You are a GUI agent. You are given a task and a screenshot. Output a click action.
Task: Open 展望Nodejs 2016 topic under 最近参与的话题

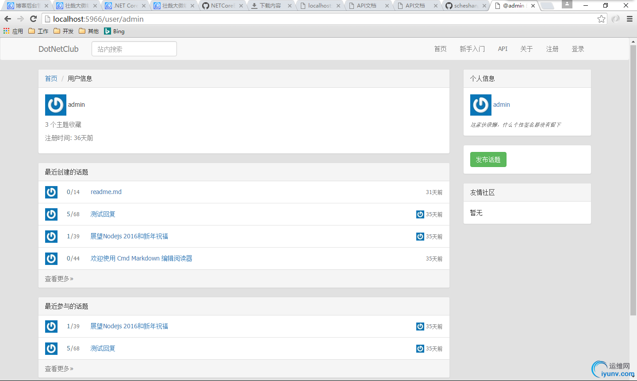(129, 326)
